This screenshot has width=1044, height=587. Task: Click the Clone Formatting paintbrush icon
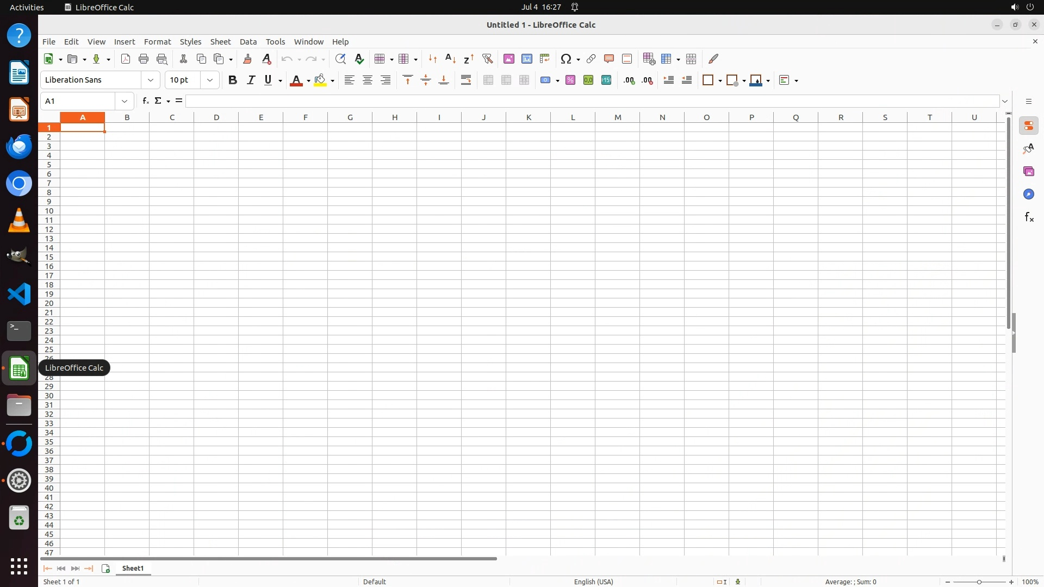(x=247, y=59)
